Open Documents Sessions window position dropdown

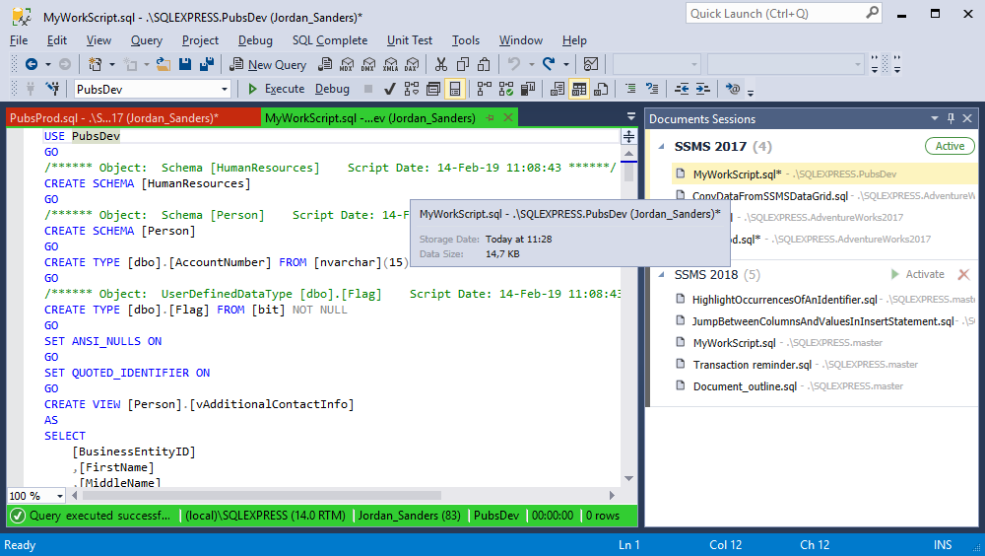pos(935,118)
